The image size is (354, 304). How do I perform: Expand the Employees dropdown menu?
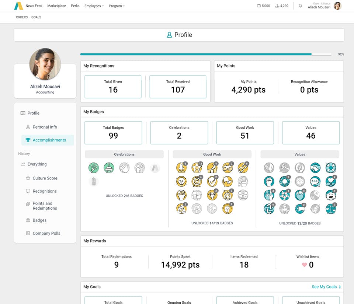94,6
